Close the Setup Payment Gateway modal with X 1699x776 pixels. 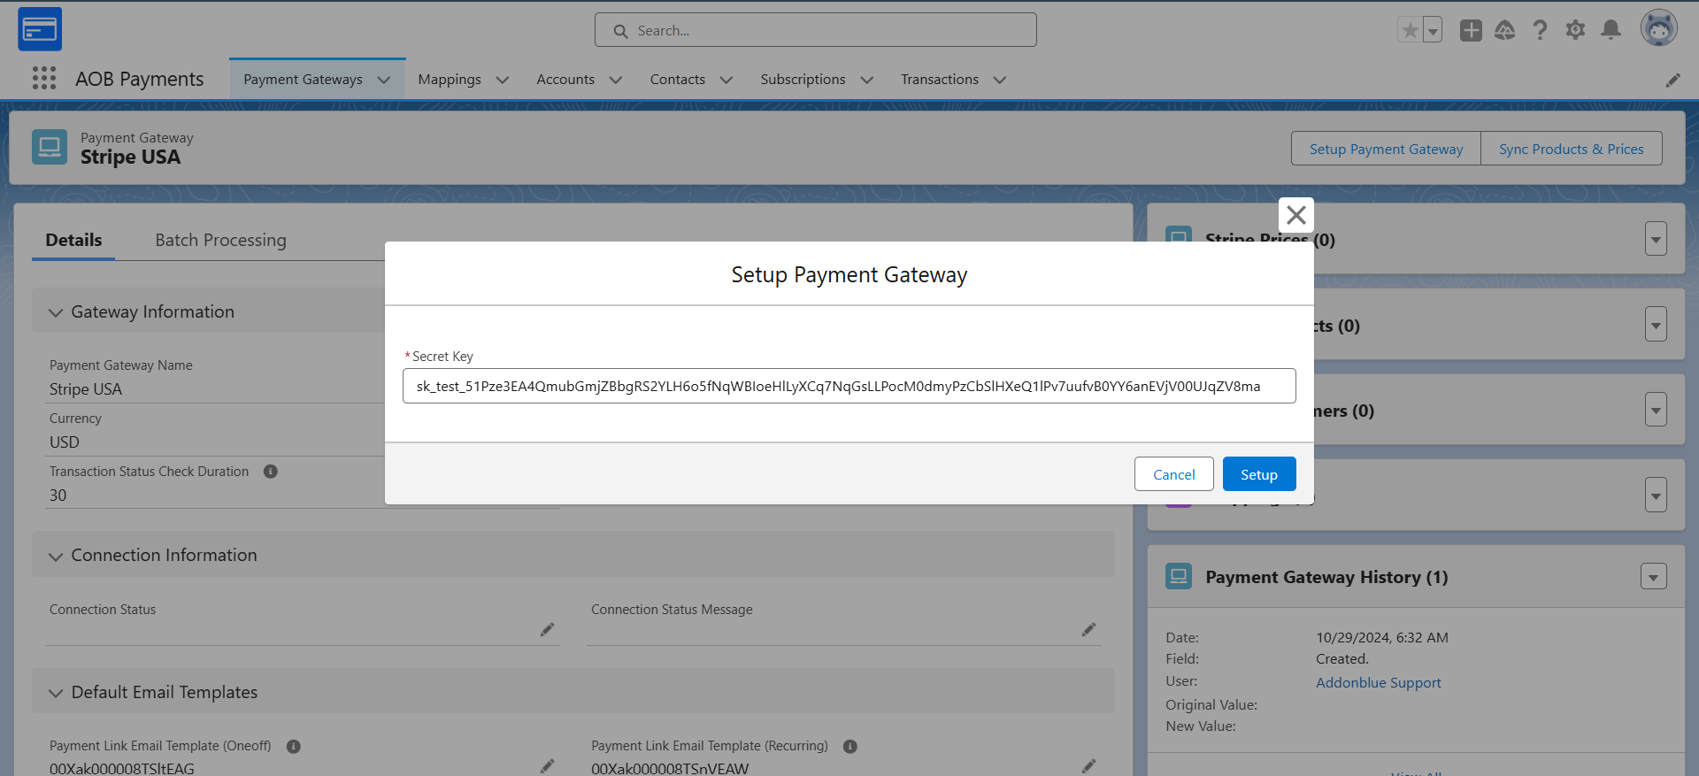tap(1296, 215)
